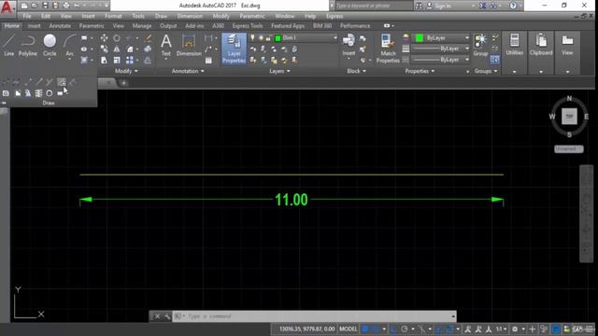Click the Move tool in Modify panel
Image resolution: width=598 pixels, height=336 pixels.
point(104,38)
